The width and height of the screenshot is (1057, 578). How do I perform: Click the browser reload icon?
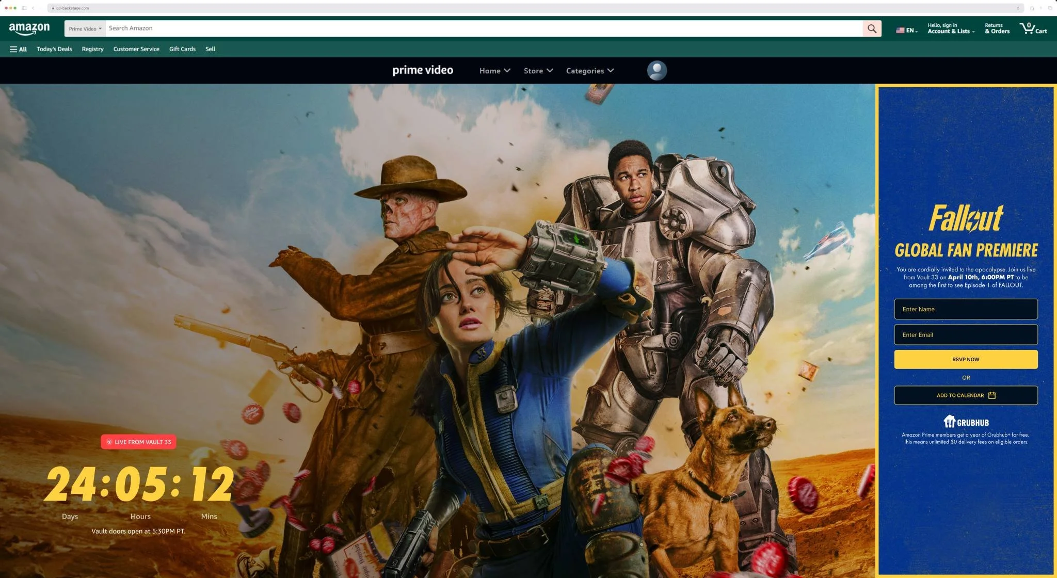[1018, 8]
